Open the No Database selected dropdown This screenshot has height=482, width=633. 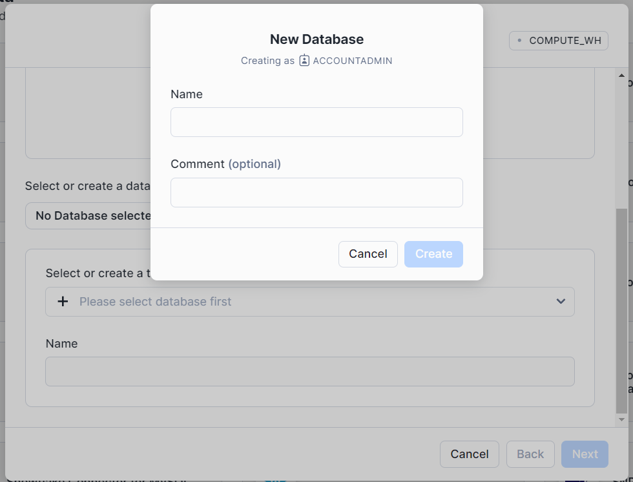click(88, 216)
